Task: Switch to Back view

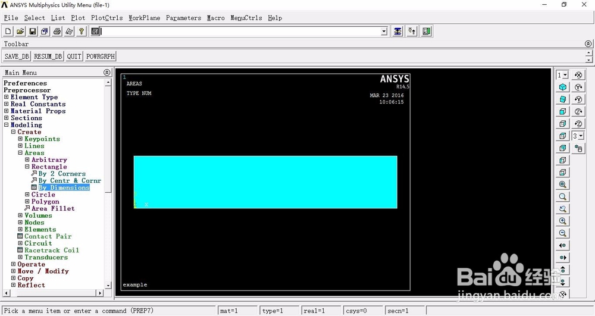Action: [563, 148]
